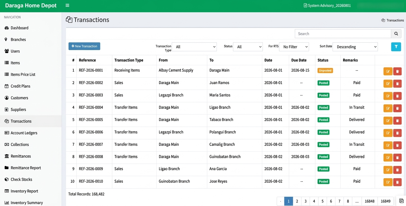Delete transaction REF-2026-0007

[x=397, y=145]
